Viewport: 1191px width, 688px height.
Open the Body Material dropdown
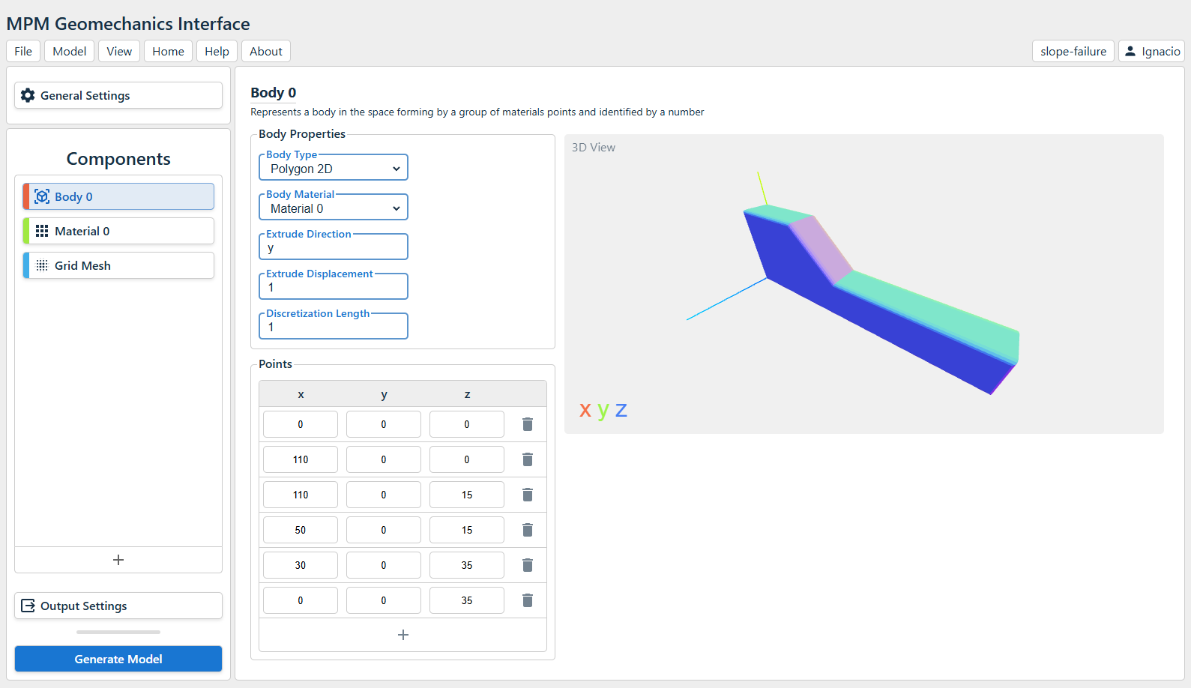[x=334, y=208]
